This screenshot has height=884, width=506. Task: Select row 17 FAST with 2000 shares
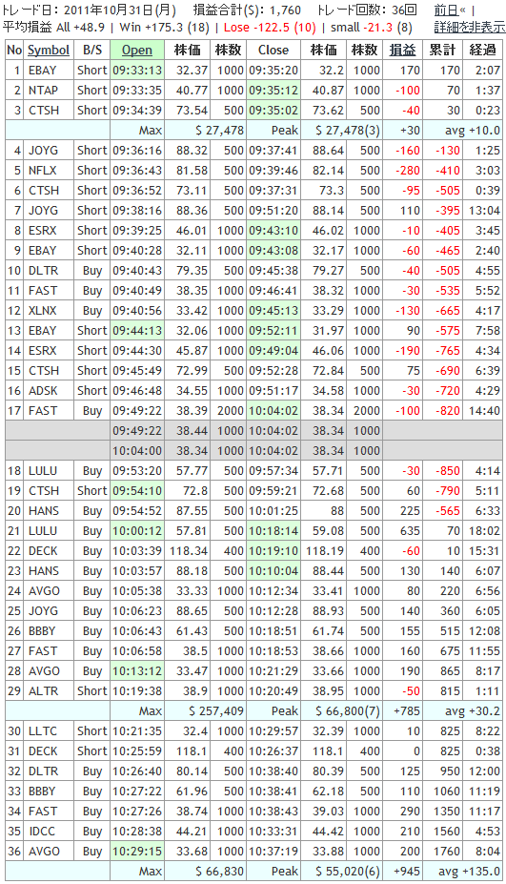tap(253, 410)
